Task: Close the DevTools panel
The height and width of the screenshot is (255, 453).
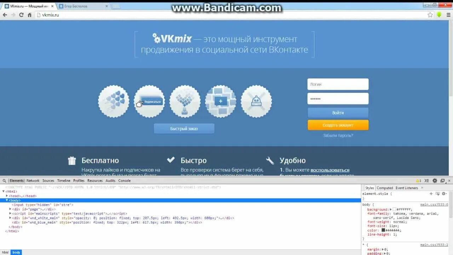Action: [x=449, y=181]
